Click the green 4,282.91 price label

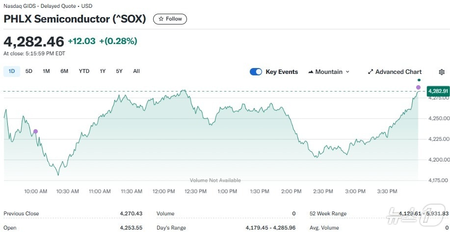coord(438,91)
